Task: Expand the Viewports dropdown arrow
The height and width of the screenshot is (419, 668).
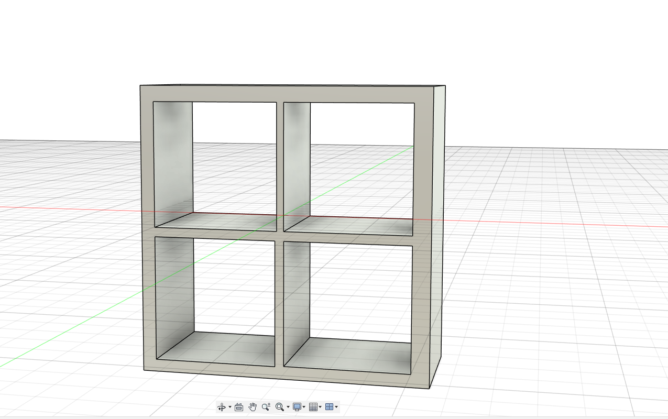Action: pos(336,407)
